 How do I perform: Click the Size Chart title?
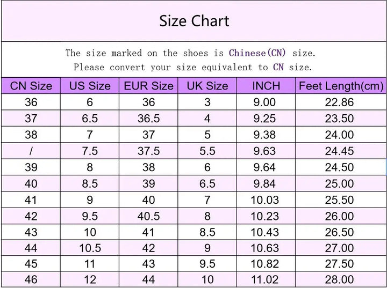tap(194, 21)
